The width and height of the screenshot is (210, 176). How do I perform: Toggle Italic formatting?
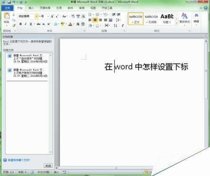click(x=26, y=24)
